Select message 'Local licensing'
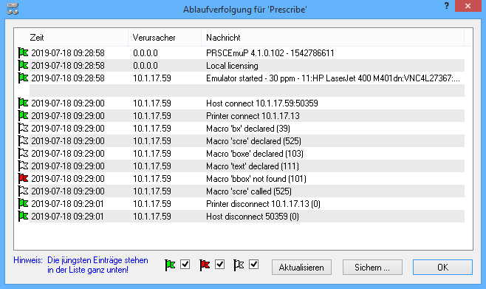This screenshot has height=289, width=486. tap(232, 66)
